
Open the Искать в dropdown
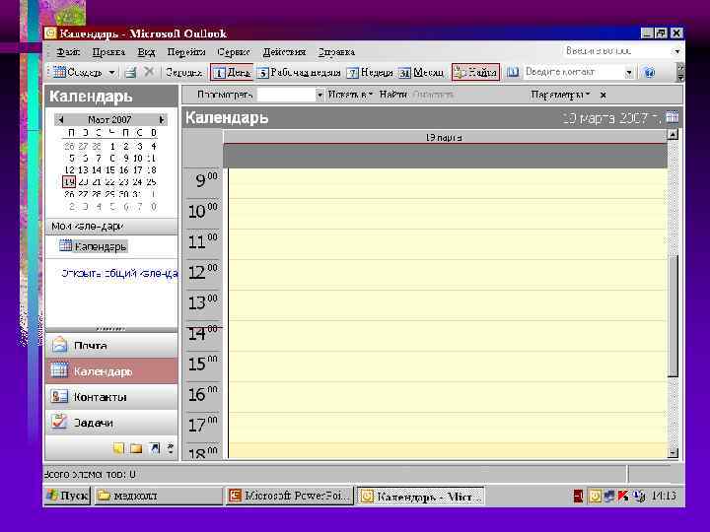(350, 95)
